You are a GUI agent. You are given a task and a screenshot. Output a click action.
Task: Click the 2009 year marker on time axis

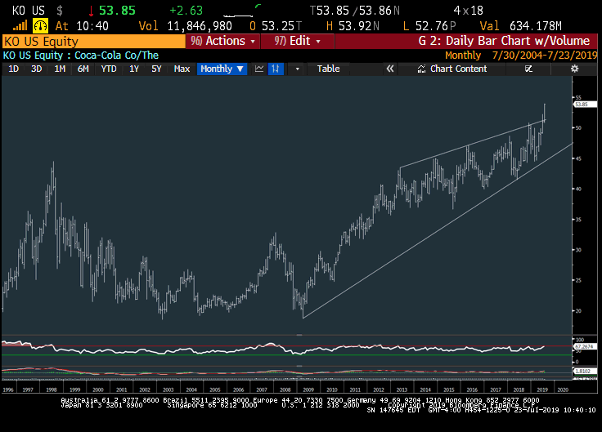[x=308, y=390]
